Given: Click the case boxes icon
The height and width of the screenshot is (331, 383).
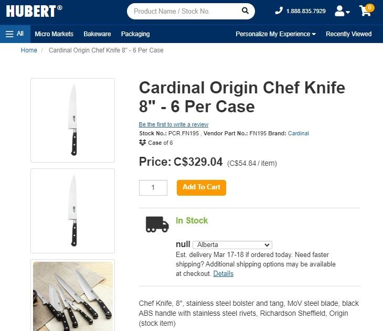Looking at the screenshot, I should (142, 143).
